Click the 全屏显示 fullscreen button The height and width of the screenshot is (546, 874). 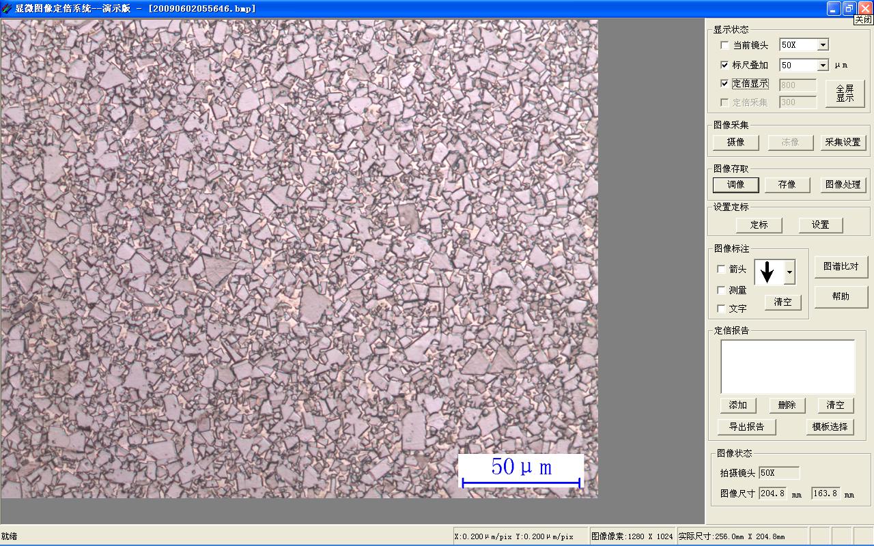click(845, 94)
